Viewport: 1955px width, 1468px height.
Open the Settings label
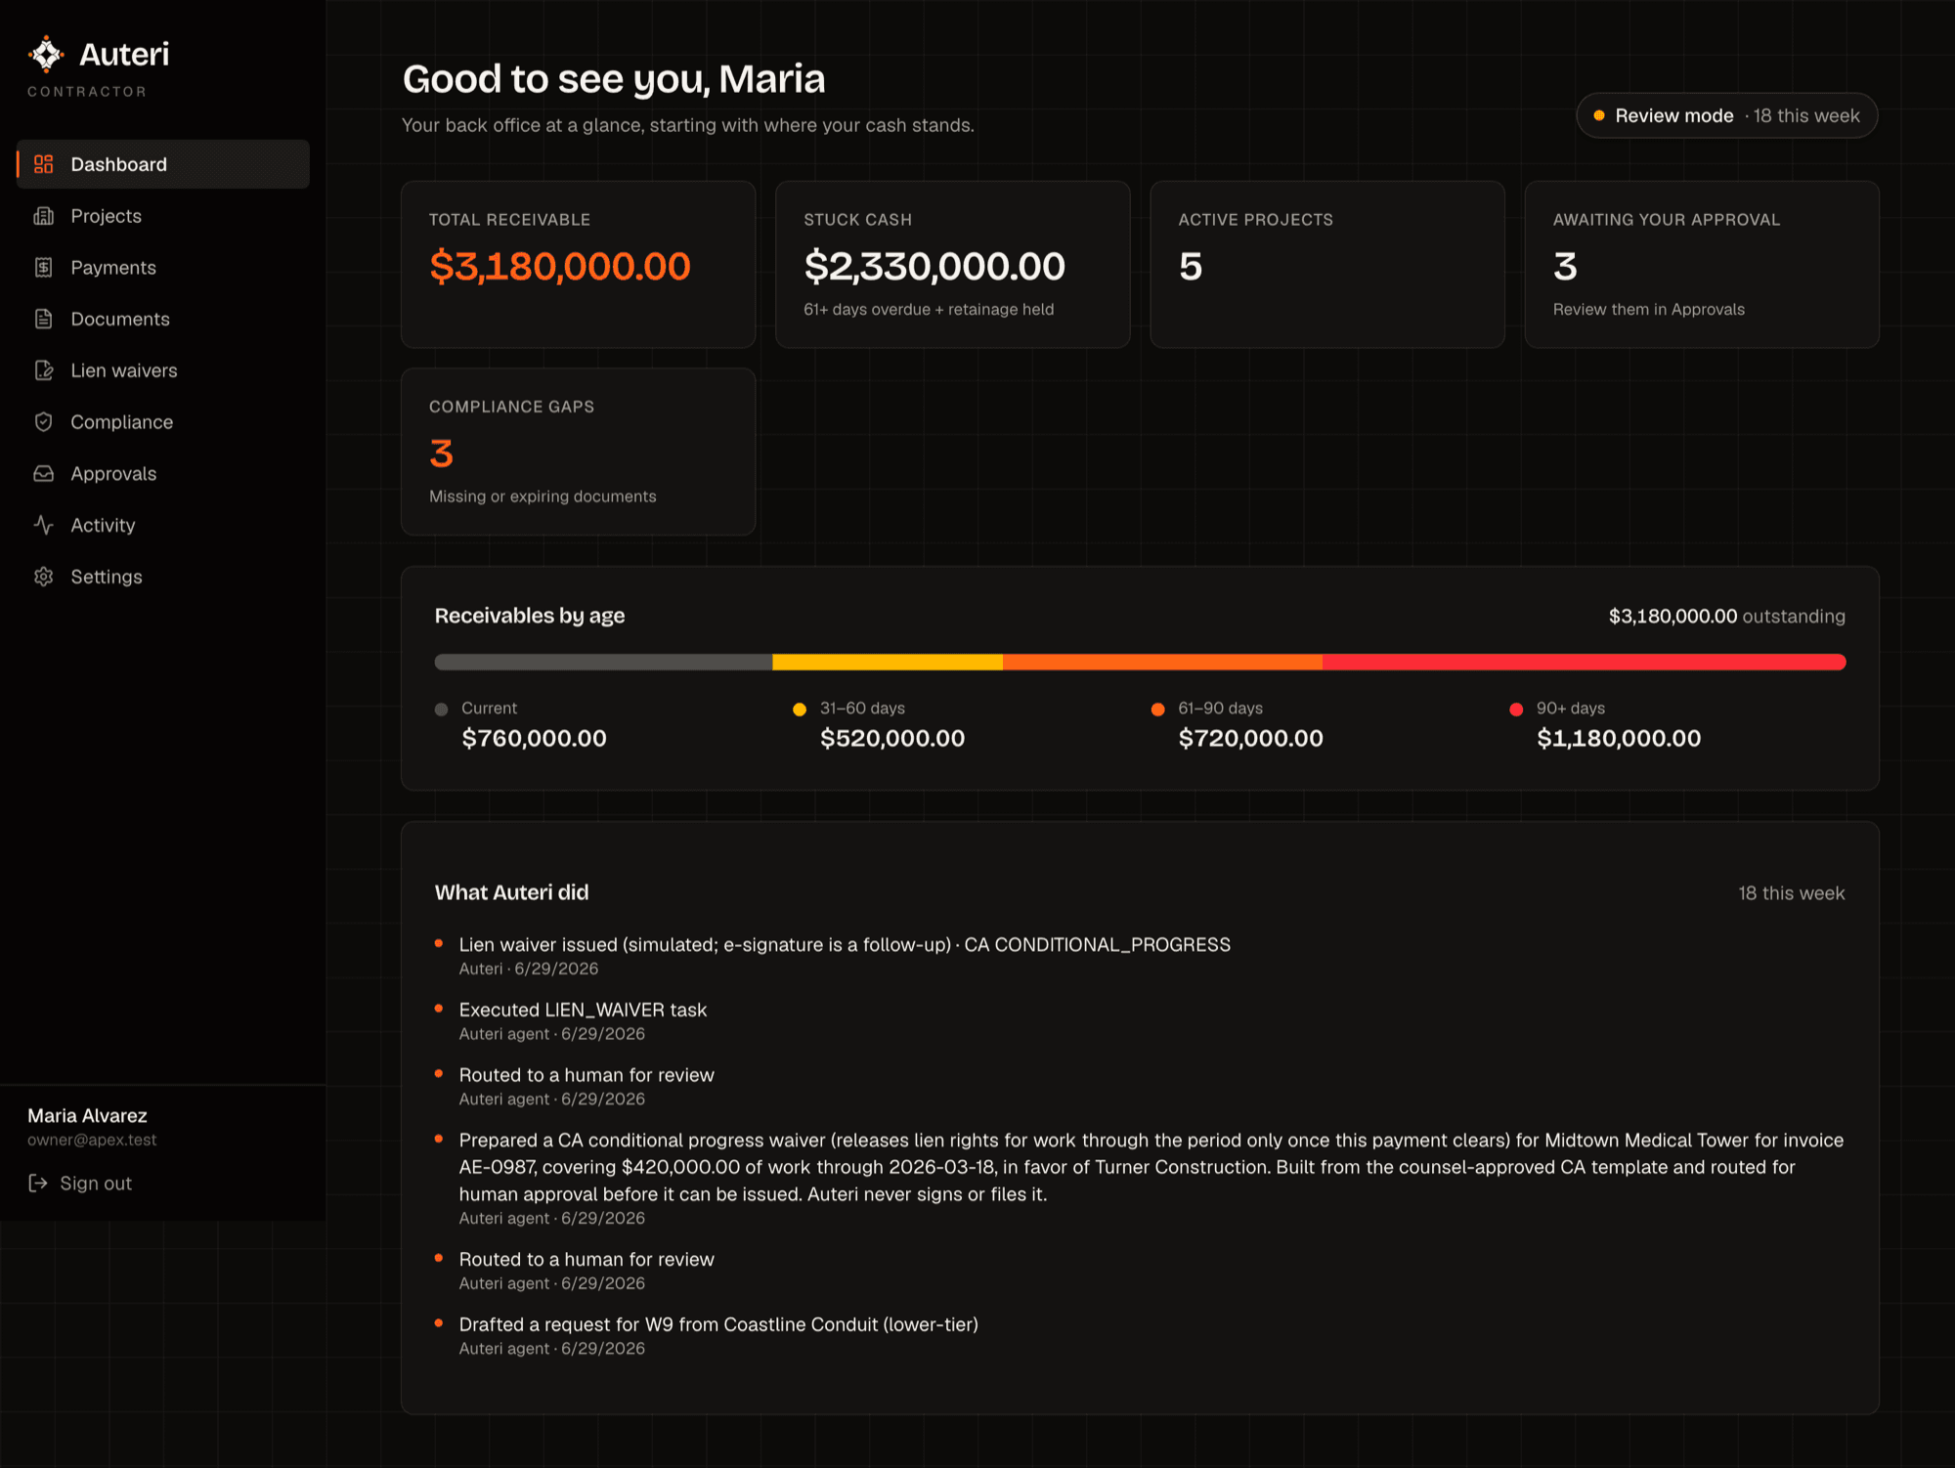pos(107,577)
